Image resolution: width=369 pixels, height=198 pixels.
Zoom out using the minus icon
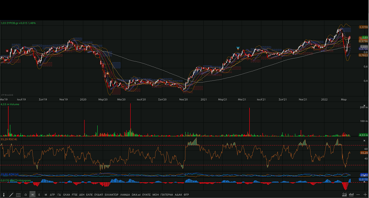click(x=358, y=195)
